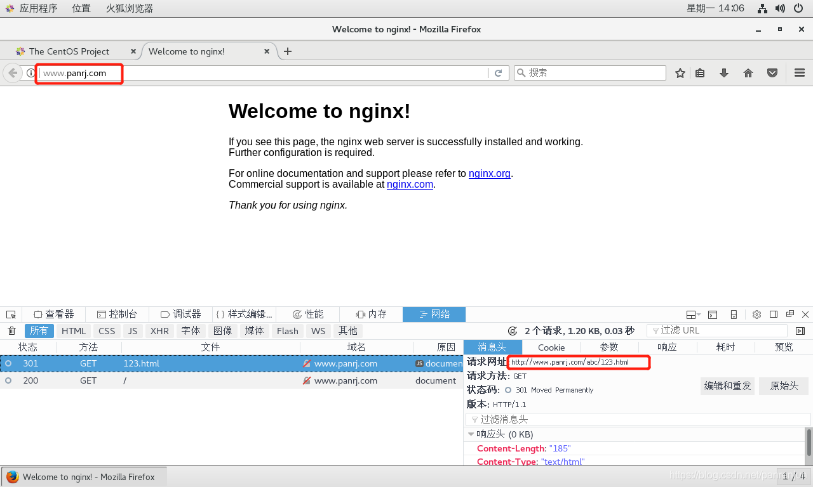
Task: Open performance analysis stopwatch icon
Action: click(513, 331)
